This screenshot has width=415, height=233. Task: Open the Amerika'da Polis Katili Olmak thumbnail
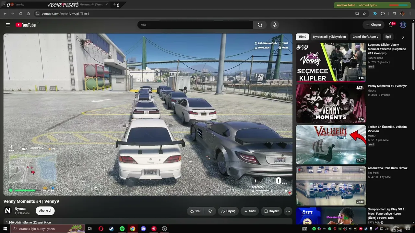331,186
